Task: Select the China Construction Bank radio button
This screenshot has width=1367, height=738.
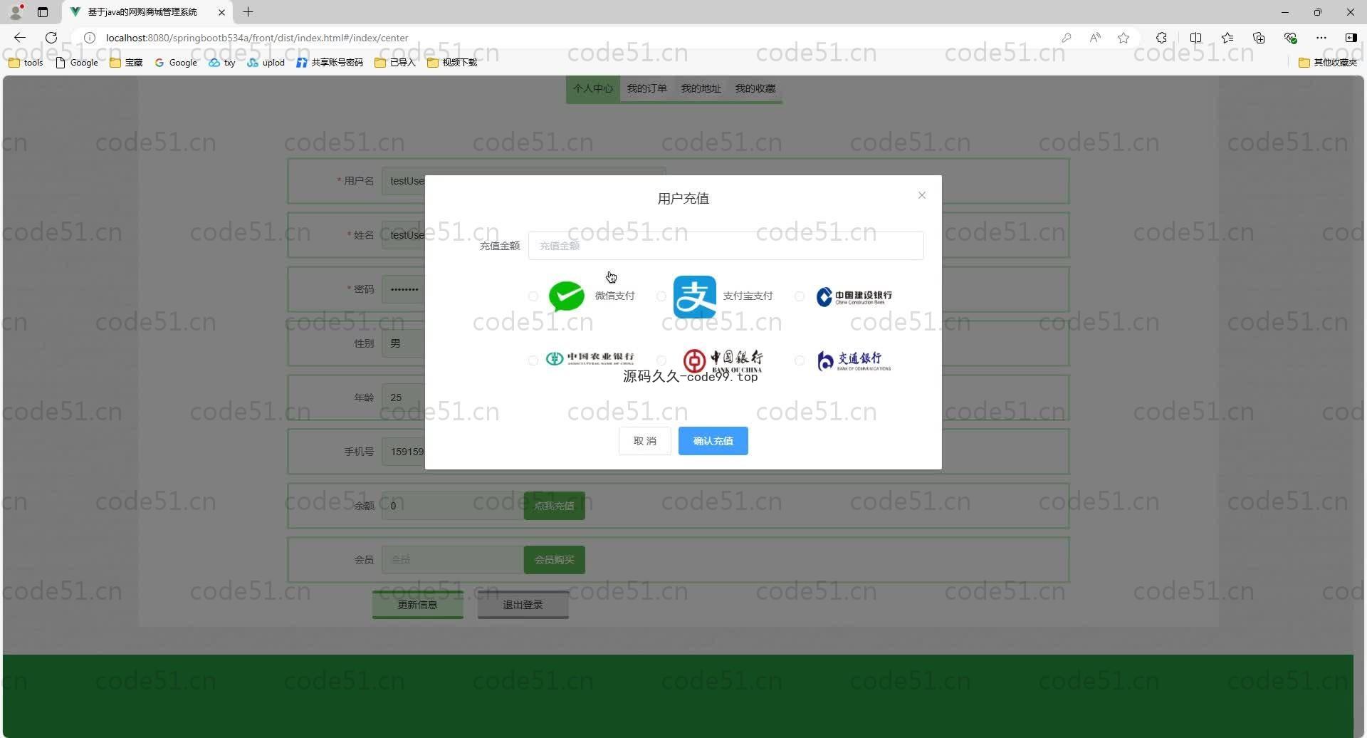Action: 800,296
